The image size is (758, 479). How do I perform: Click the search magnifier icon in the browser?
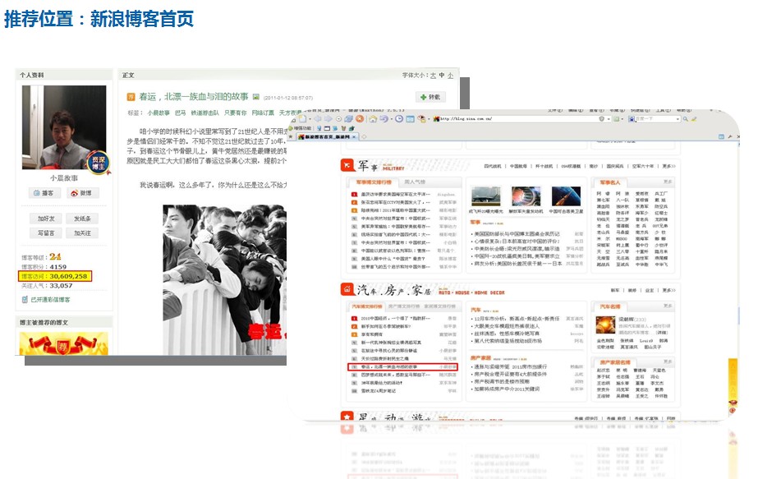point(686,118)
